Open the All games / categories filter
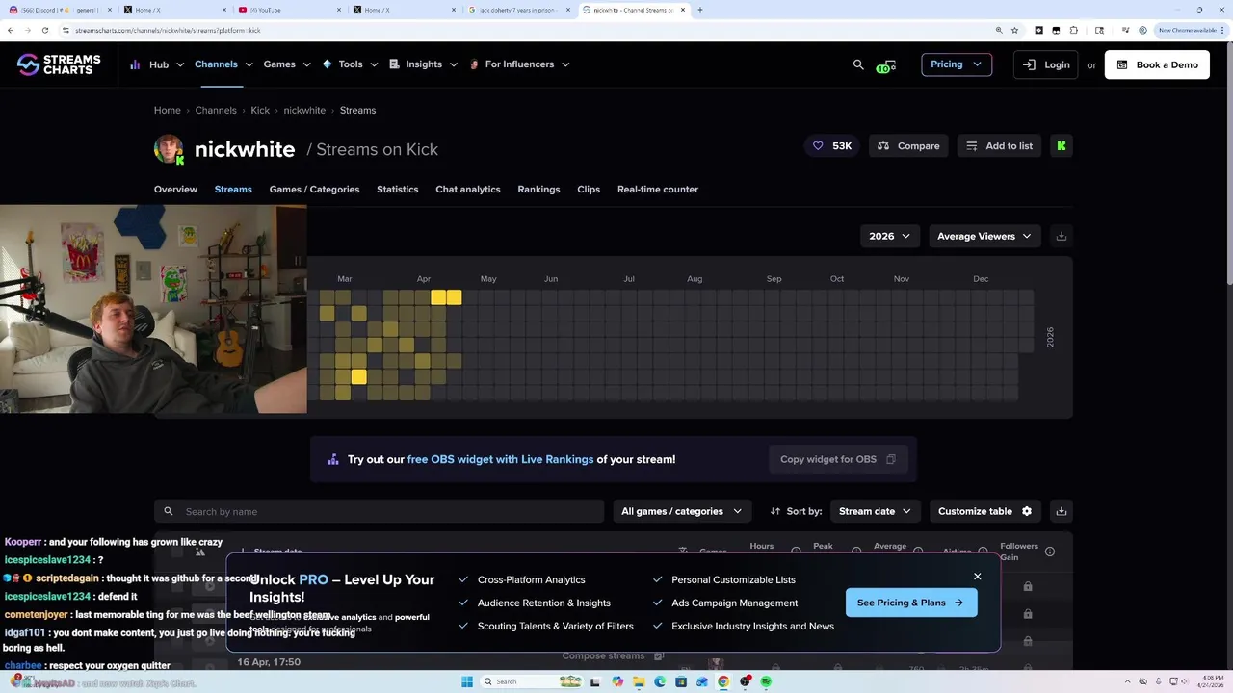 682,511
